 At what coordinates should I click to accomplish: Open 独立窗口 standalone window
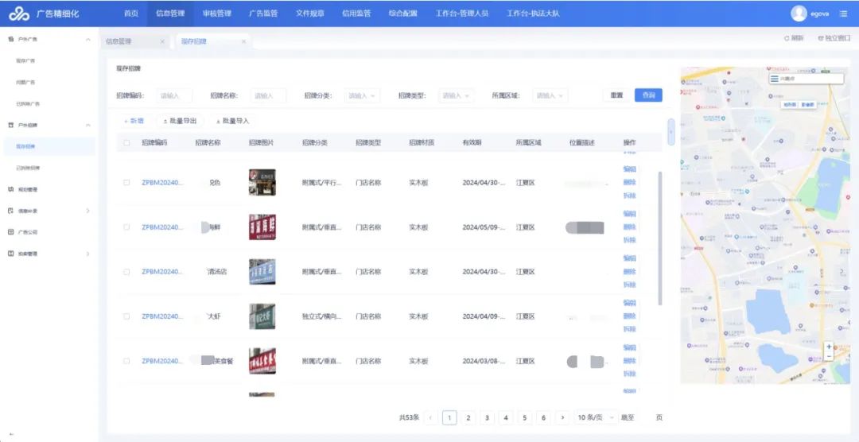(x=833, y=38)
